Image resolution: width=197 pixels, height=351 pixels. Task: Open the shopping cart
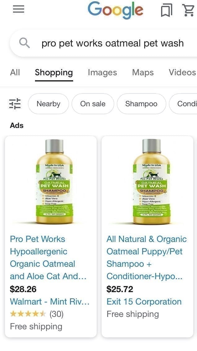point(189,11)
